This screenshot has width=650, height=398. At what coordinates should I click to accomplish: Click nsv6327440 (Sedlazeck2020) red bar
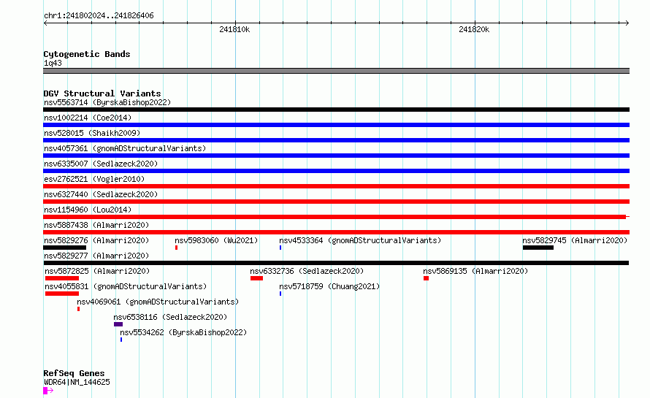(x=336, y=202)
